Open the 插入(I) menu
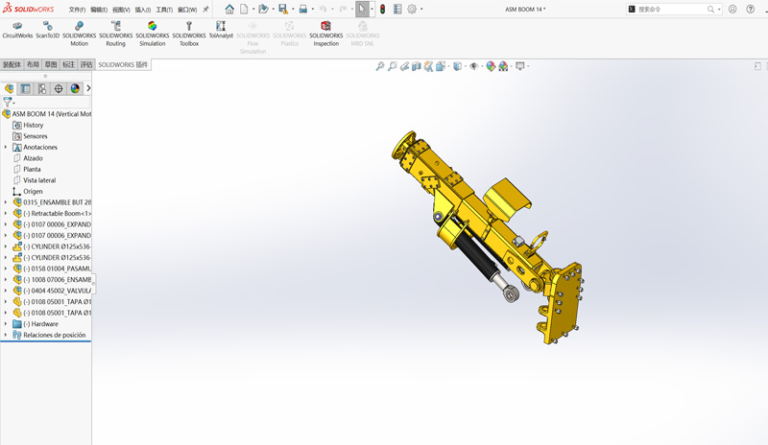The height and width of the screenshot is (445, 768). (x=143, y=10)
